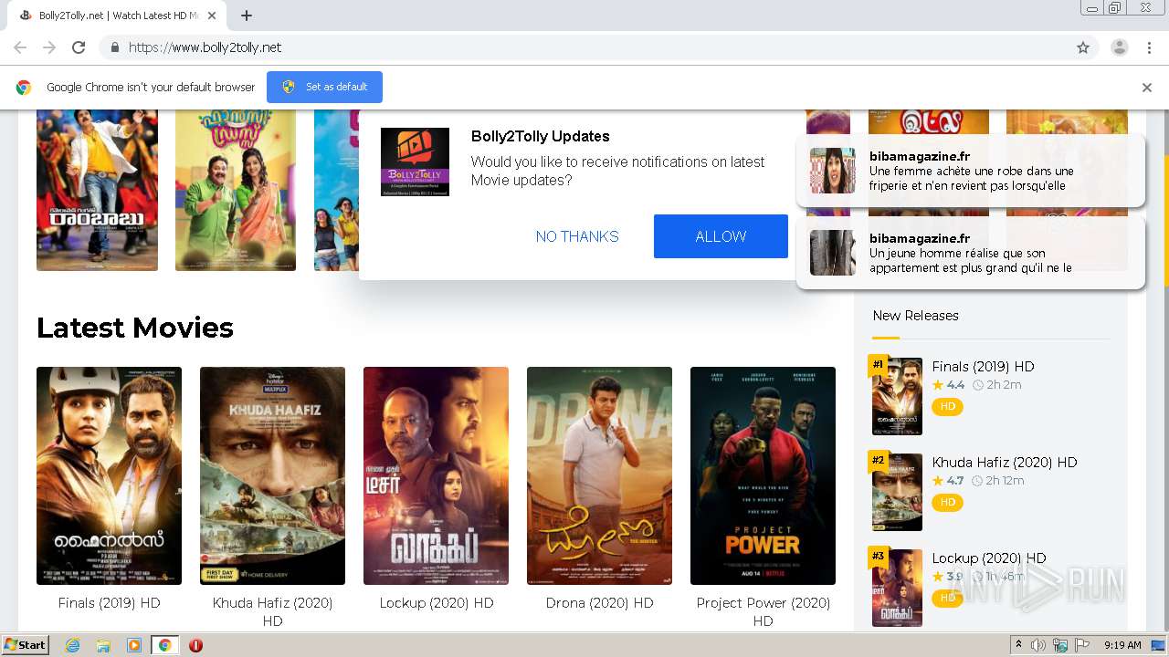This screenshot has width=1169, height=657.
Task: Click the Lockup (2020) HD title under its poster
Action: coord(436,603)
